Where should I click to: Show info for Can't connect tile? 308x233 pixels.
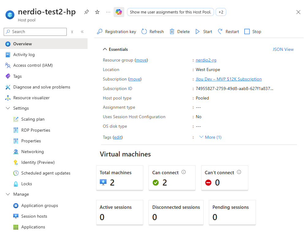(239, 172)
